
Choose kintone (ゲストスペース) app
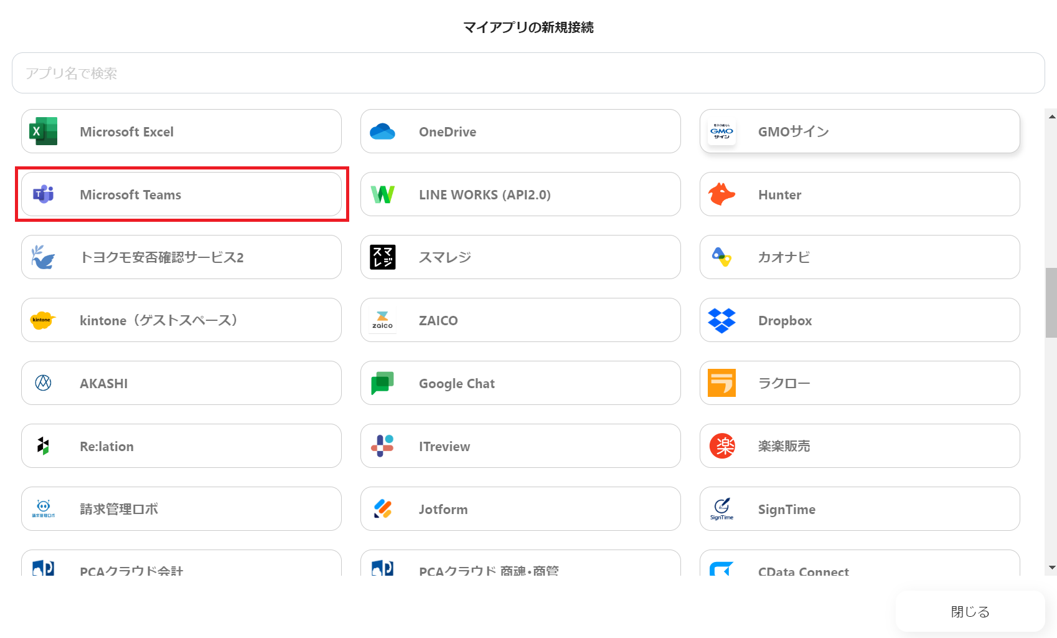click(181, 320)
